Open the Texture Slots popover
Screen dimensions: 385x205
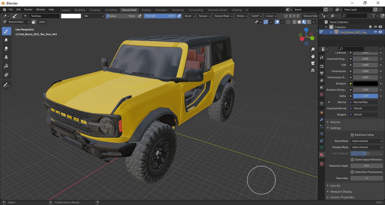[310, 16]
